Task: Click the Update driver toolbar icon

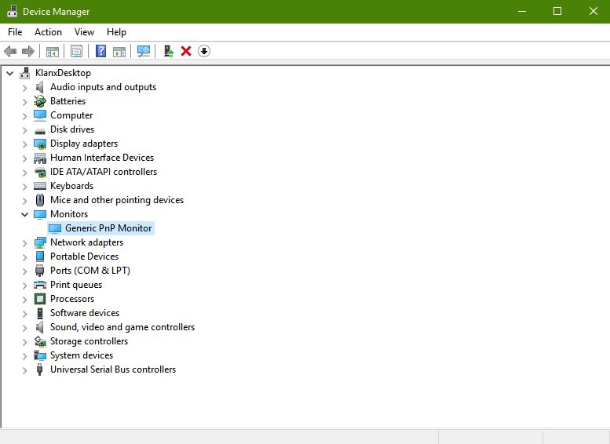Action: coord(169,51)
